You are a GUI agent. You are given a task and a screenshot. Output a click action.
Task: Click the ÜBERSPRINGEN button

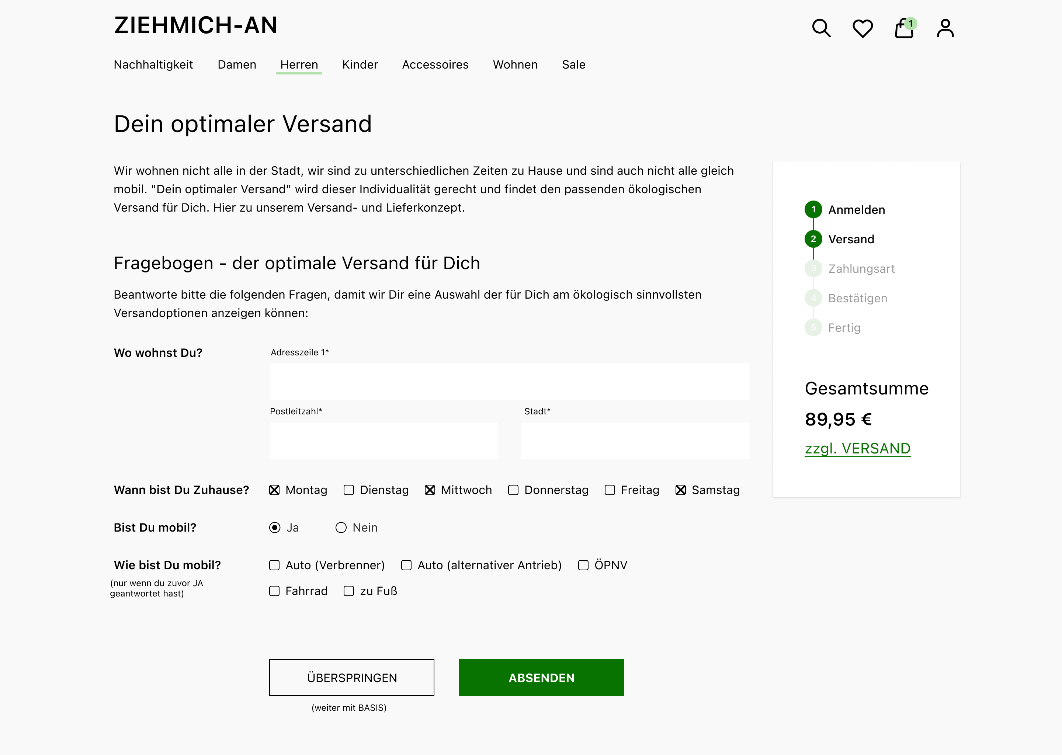pyautogui.click(x=351, y=677)
